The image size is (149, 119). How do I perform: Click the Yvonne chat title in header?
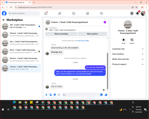[x=69, y=22]
